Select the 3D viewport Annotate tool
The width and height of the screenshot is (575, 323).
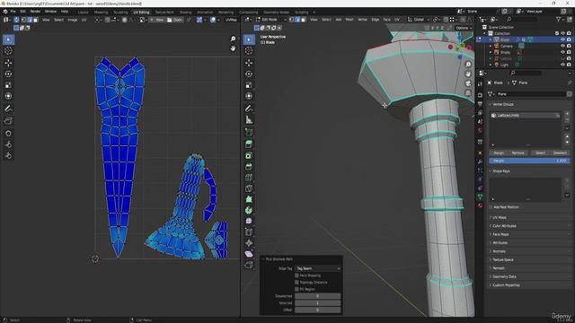[249, 109]
